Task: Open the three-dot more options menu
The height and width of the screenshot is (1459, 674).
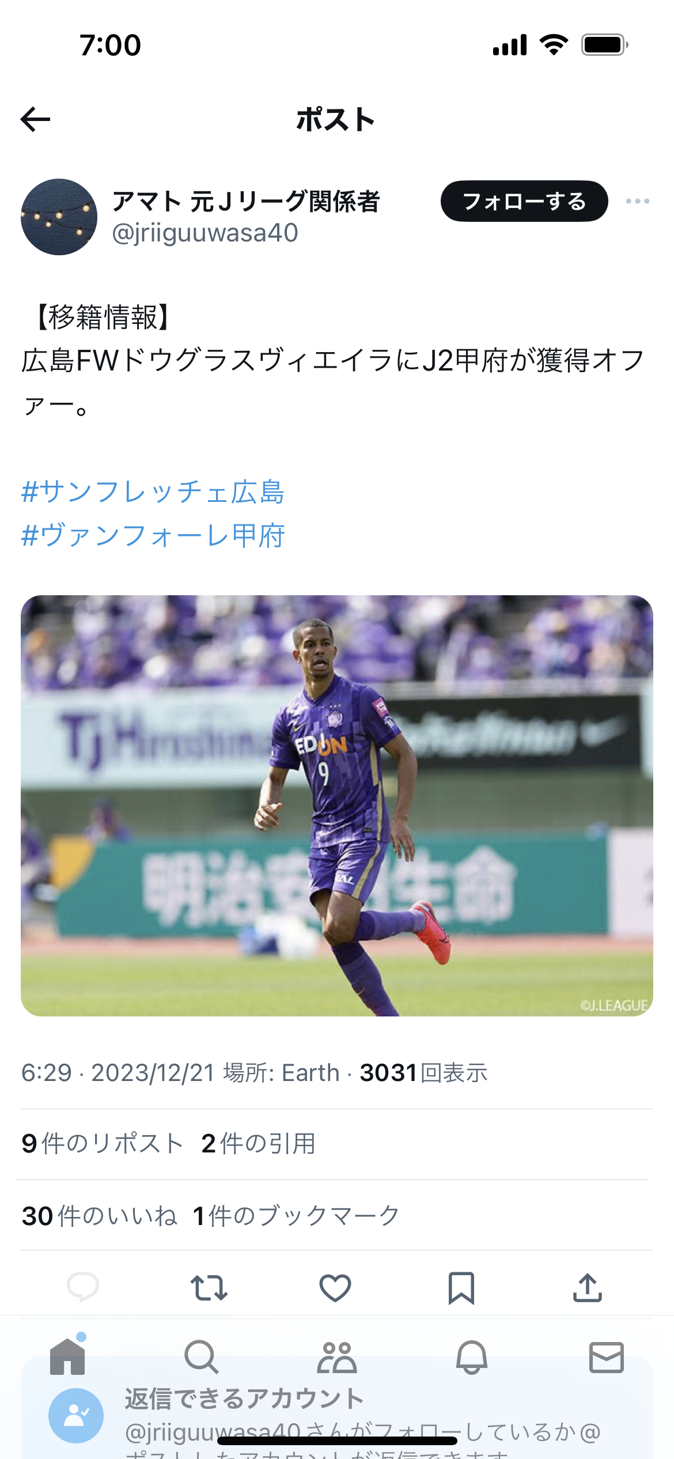Action: click(x=638, y=201)
